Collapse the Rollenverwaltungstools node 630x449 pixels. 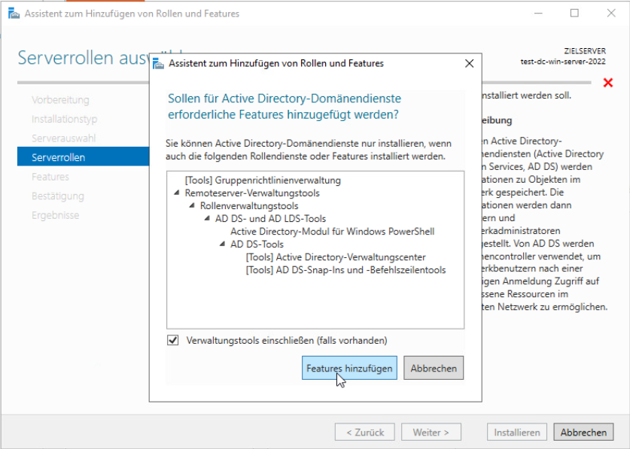point(192,206)
